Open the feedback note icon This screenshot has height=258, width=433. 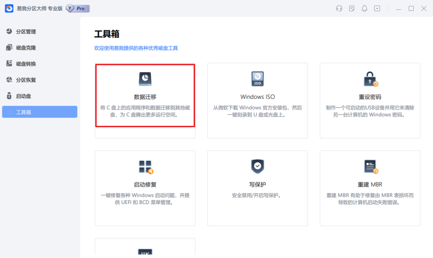click(352, 8)
